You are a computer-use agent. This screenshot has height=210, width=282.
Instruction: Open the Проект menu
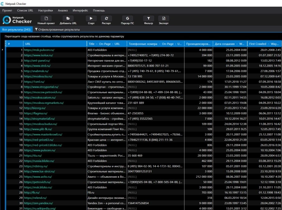pyautogui.click(x=7, y=11)
